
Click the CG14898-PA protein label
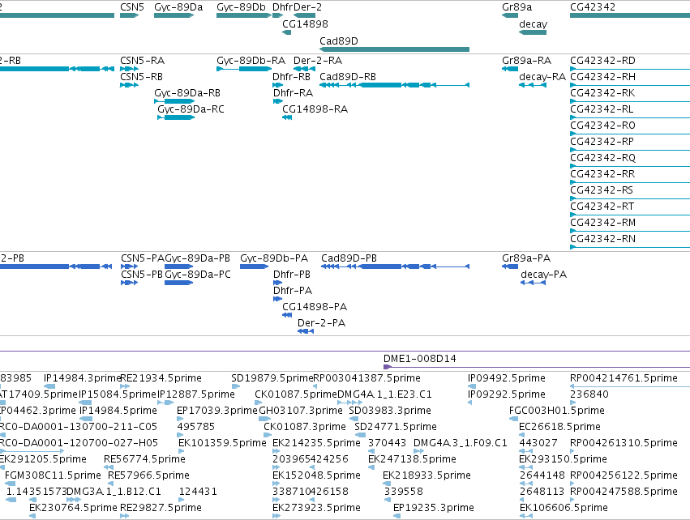pos(315,307)
